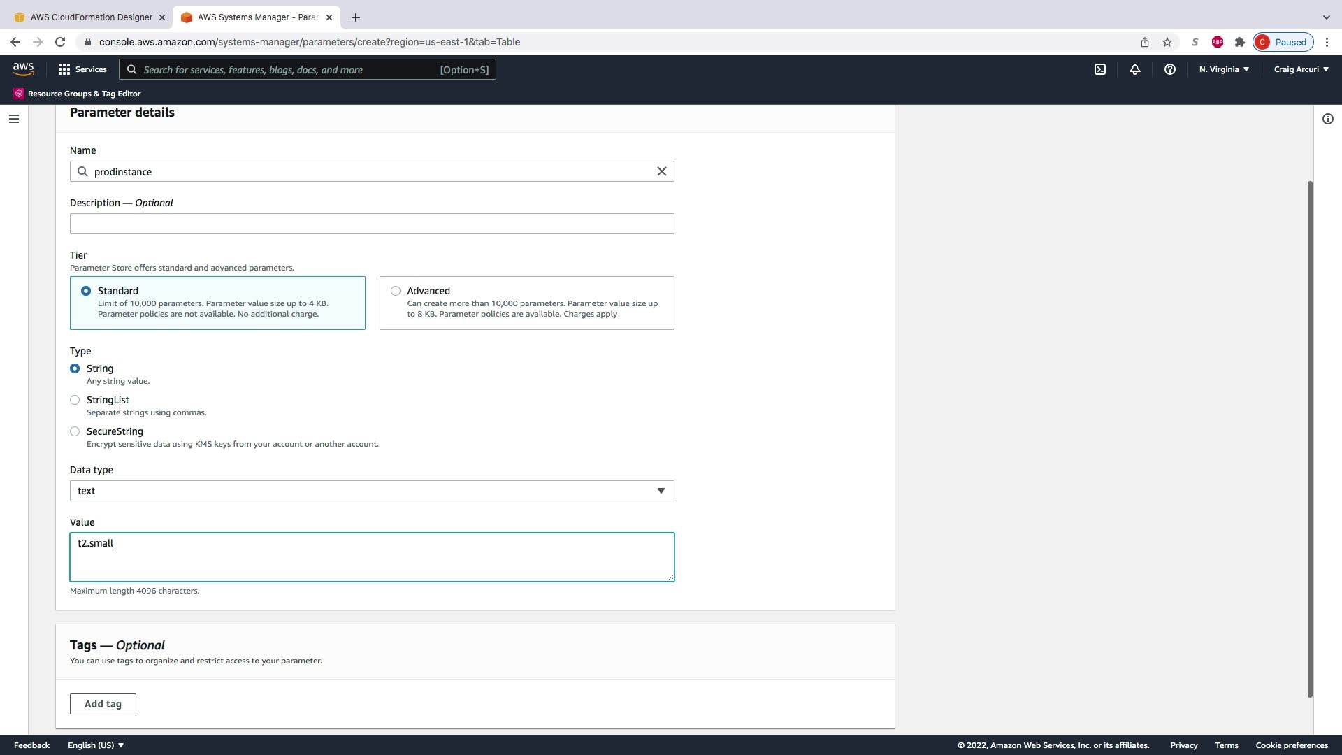
Task: Open Resource Groups & Tag Editor link
Action: coord(84,94)
